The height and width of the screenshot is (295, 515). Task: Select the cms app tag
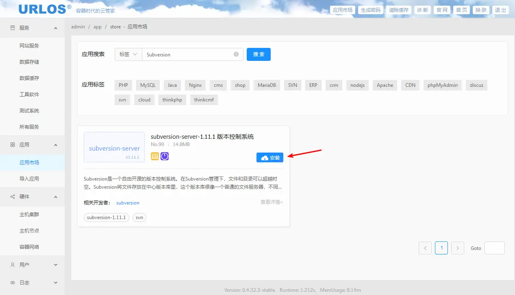point(218,85)
